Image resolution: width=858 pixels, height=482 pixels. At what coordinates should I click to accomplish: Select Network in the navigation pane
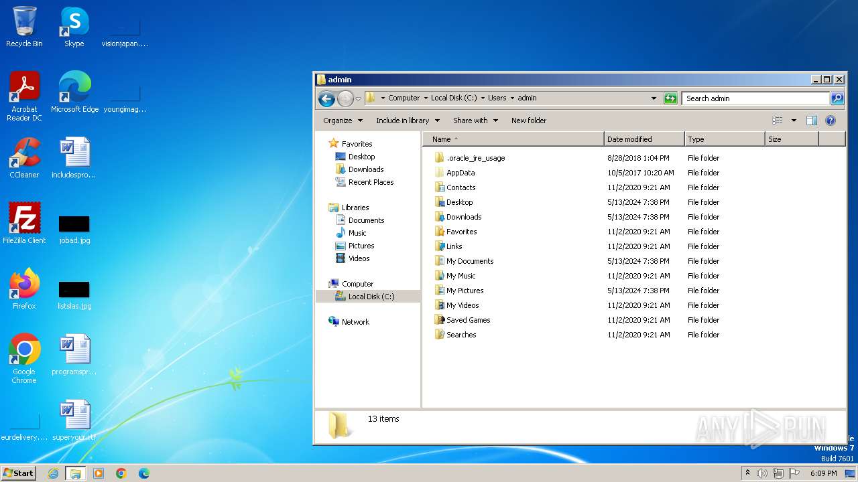coord(355,322)
